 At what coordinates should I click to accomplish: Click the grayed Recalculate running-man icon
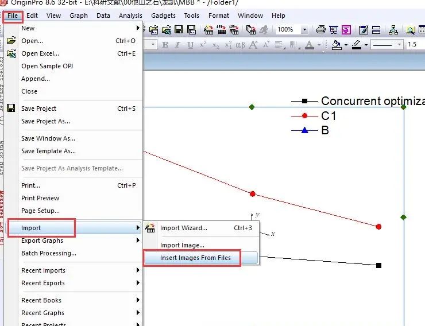click(x=264, y=30)
